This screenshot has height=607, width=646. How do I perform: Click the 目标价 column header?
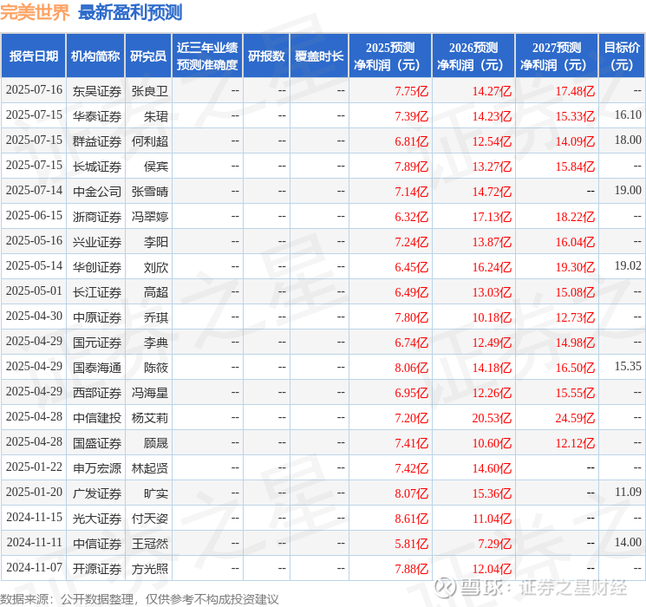pyautogui.click(x=622, y=56)
